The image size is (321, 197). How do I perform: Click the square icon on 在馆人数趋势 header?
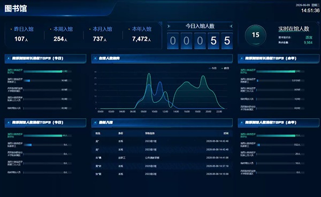tap(95, 58)
